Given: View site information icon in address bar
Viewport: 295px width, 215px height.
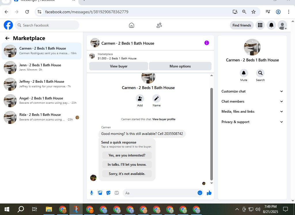Looking at the screenshot, I should pyautogui.click(x=39, y=12).
